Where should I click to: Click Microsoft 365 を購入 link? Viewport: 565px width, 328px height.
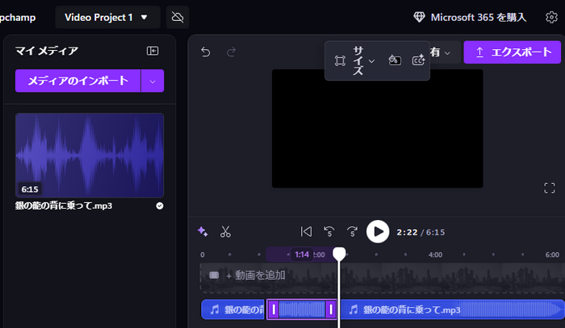click(471, 17)
